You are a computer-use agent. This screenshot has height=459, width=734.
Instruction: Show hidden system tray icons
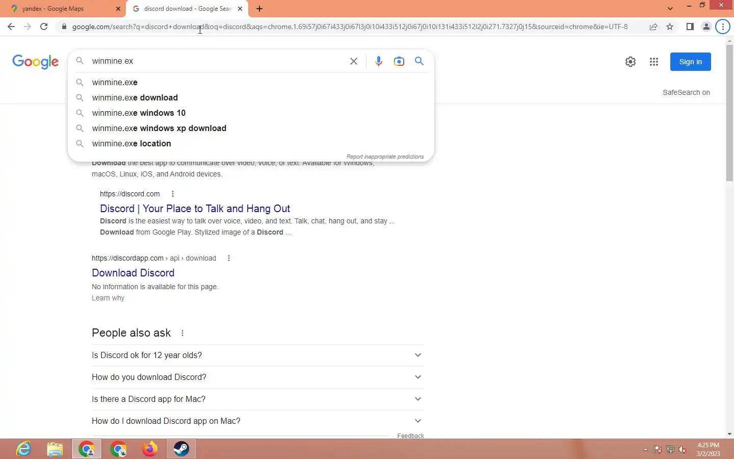click(645, 449)
